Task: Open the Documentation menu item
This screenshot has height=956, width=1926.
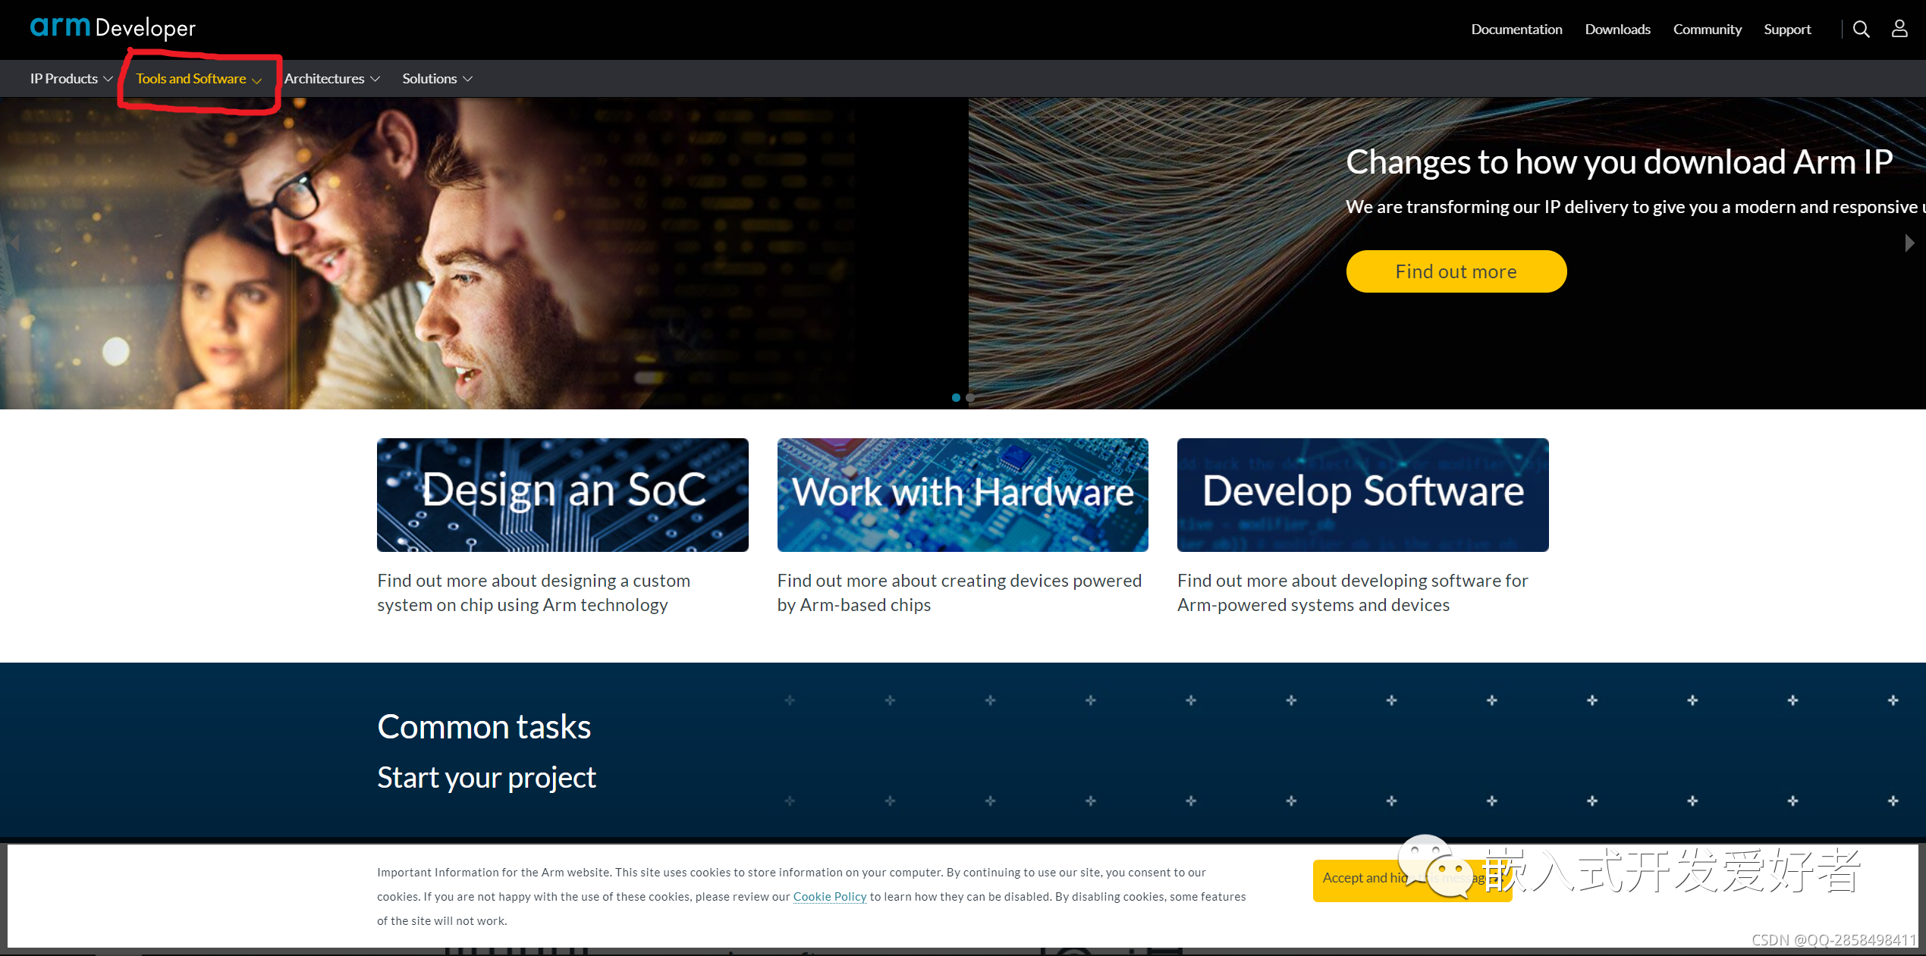Action: click(x=1516, y=30)
